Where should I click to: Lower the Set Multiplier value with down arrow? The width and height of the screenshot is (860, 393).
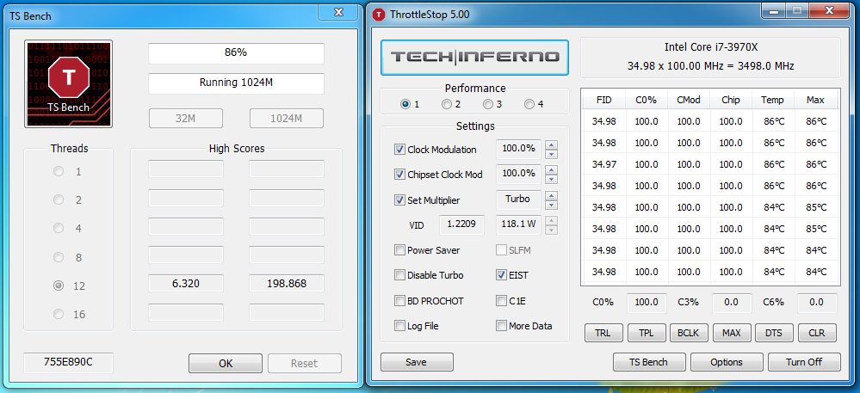click(x=551, y=205)
